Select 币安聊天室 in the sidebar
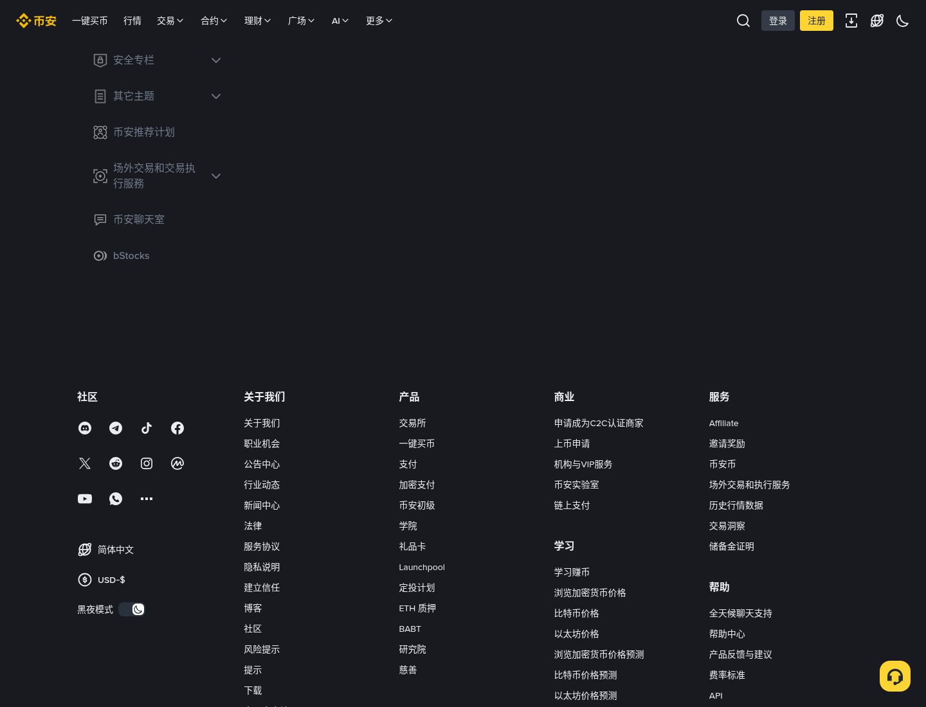This screenshot has width=926, height=707. click(139, 220)
